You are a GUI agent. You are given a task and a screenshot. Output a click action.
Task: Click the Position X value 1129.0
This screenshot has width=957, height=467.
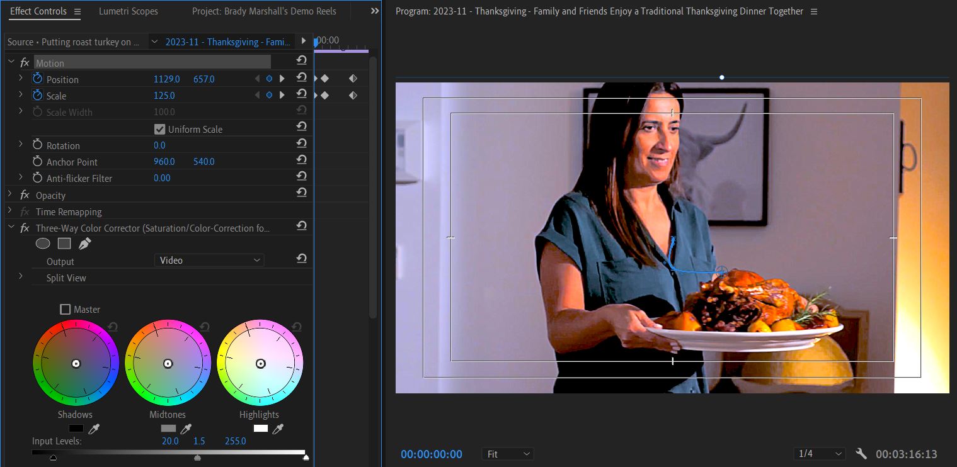pos(167,79)
